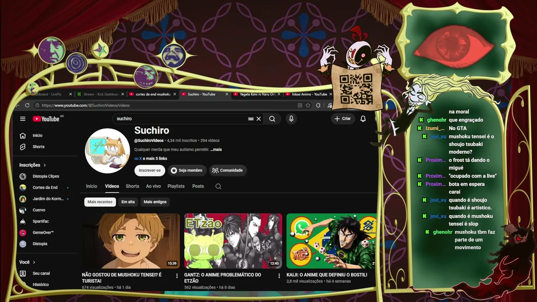Search within the Suchiro channel
Screen dimensions: 537x302
[218, 186]
